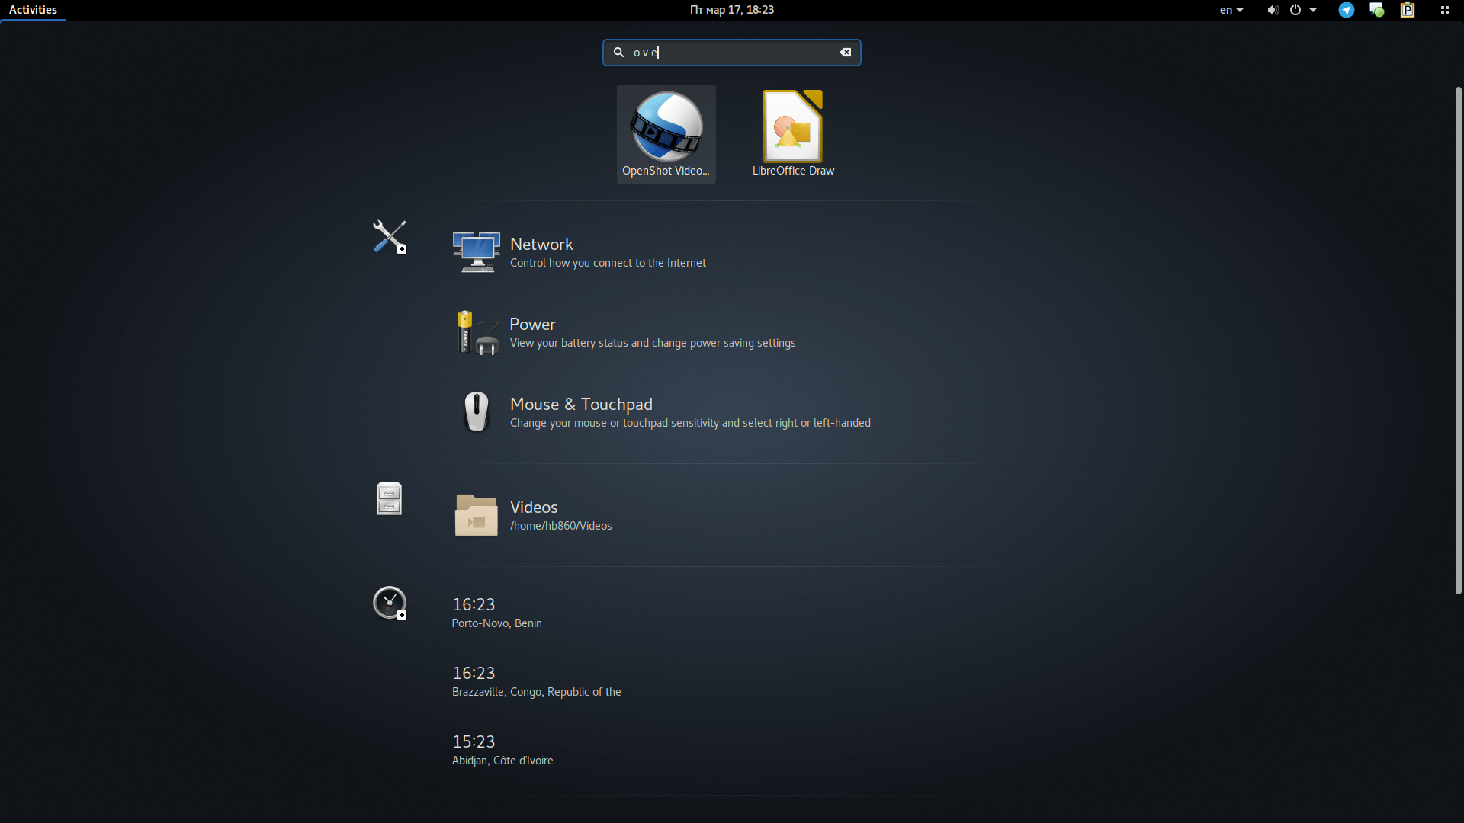Click the file manager drawer icon
This screenshot has width=1464, height=823.
pos(388,498)
